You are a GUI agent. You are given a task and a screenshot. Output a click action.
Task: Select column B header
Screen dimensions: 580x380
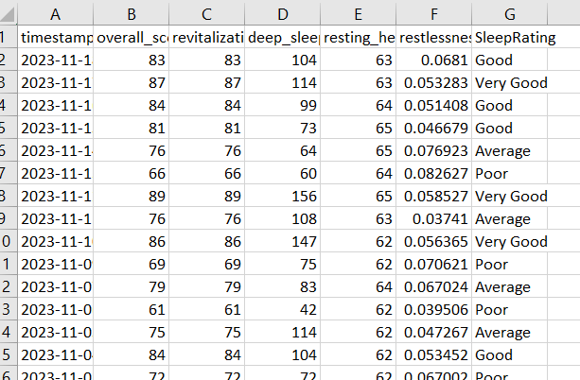point(132,13)
